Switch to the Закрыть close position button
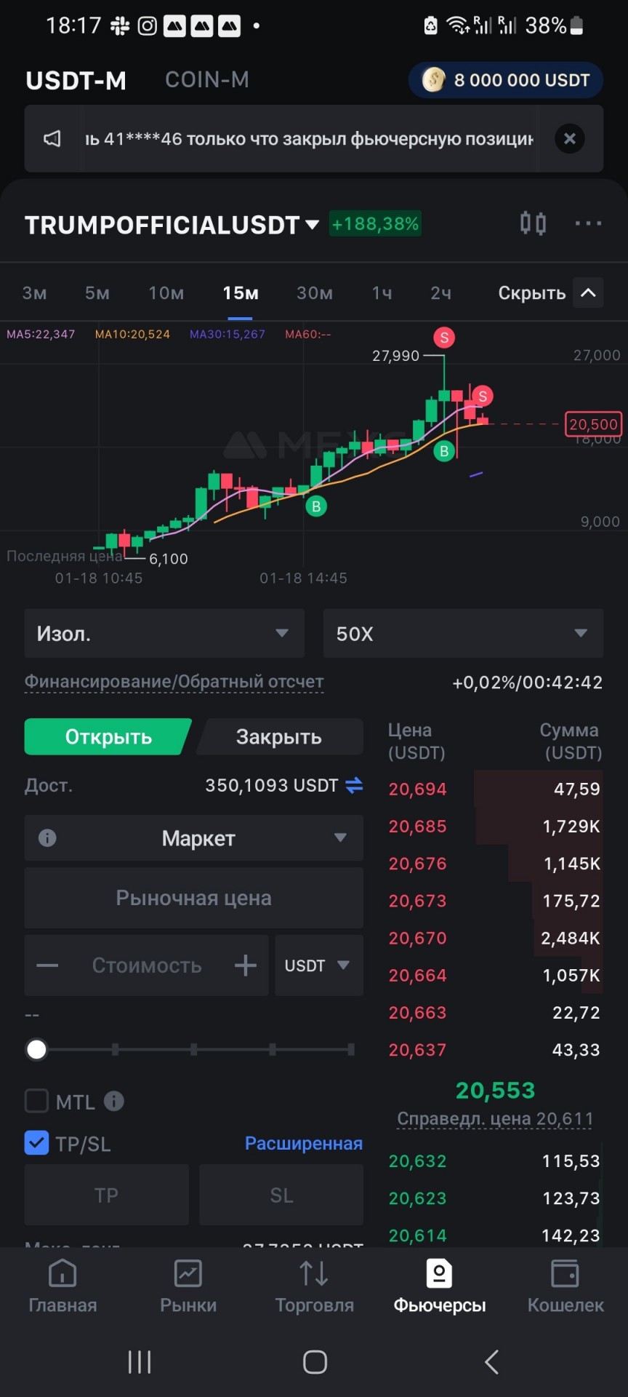628x1397 pixels. point(279,737)
